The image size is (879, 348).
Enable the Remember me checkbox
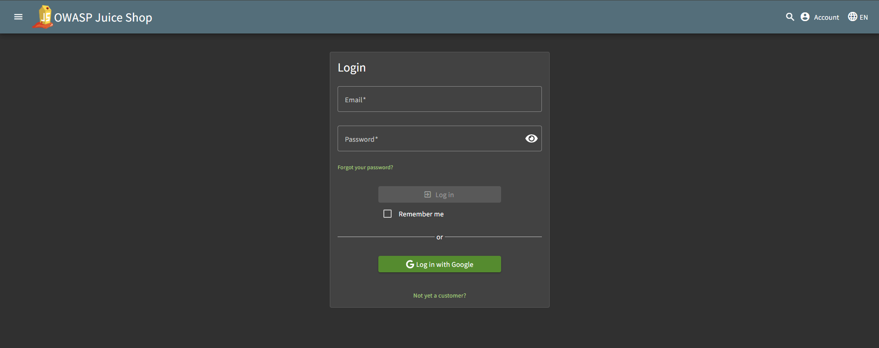[x=388, y=214]
